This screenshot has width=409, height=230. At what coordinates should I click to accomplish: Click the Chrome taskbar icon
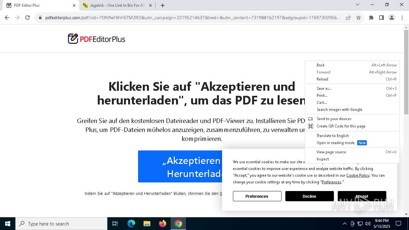[x=178, y=224]
